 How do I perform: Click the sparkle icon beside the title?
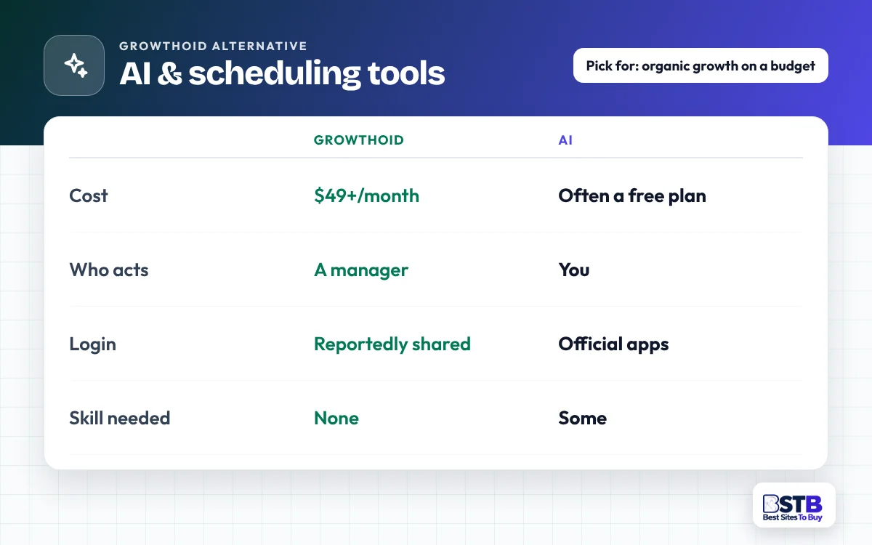coord(74,65)
